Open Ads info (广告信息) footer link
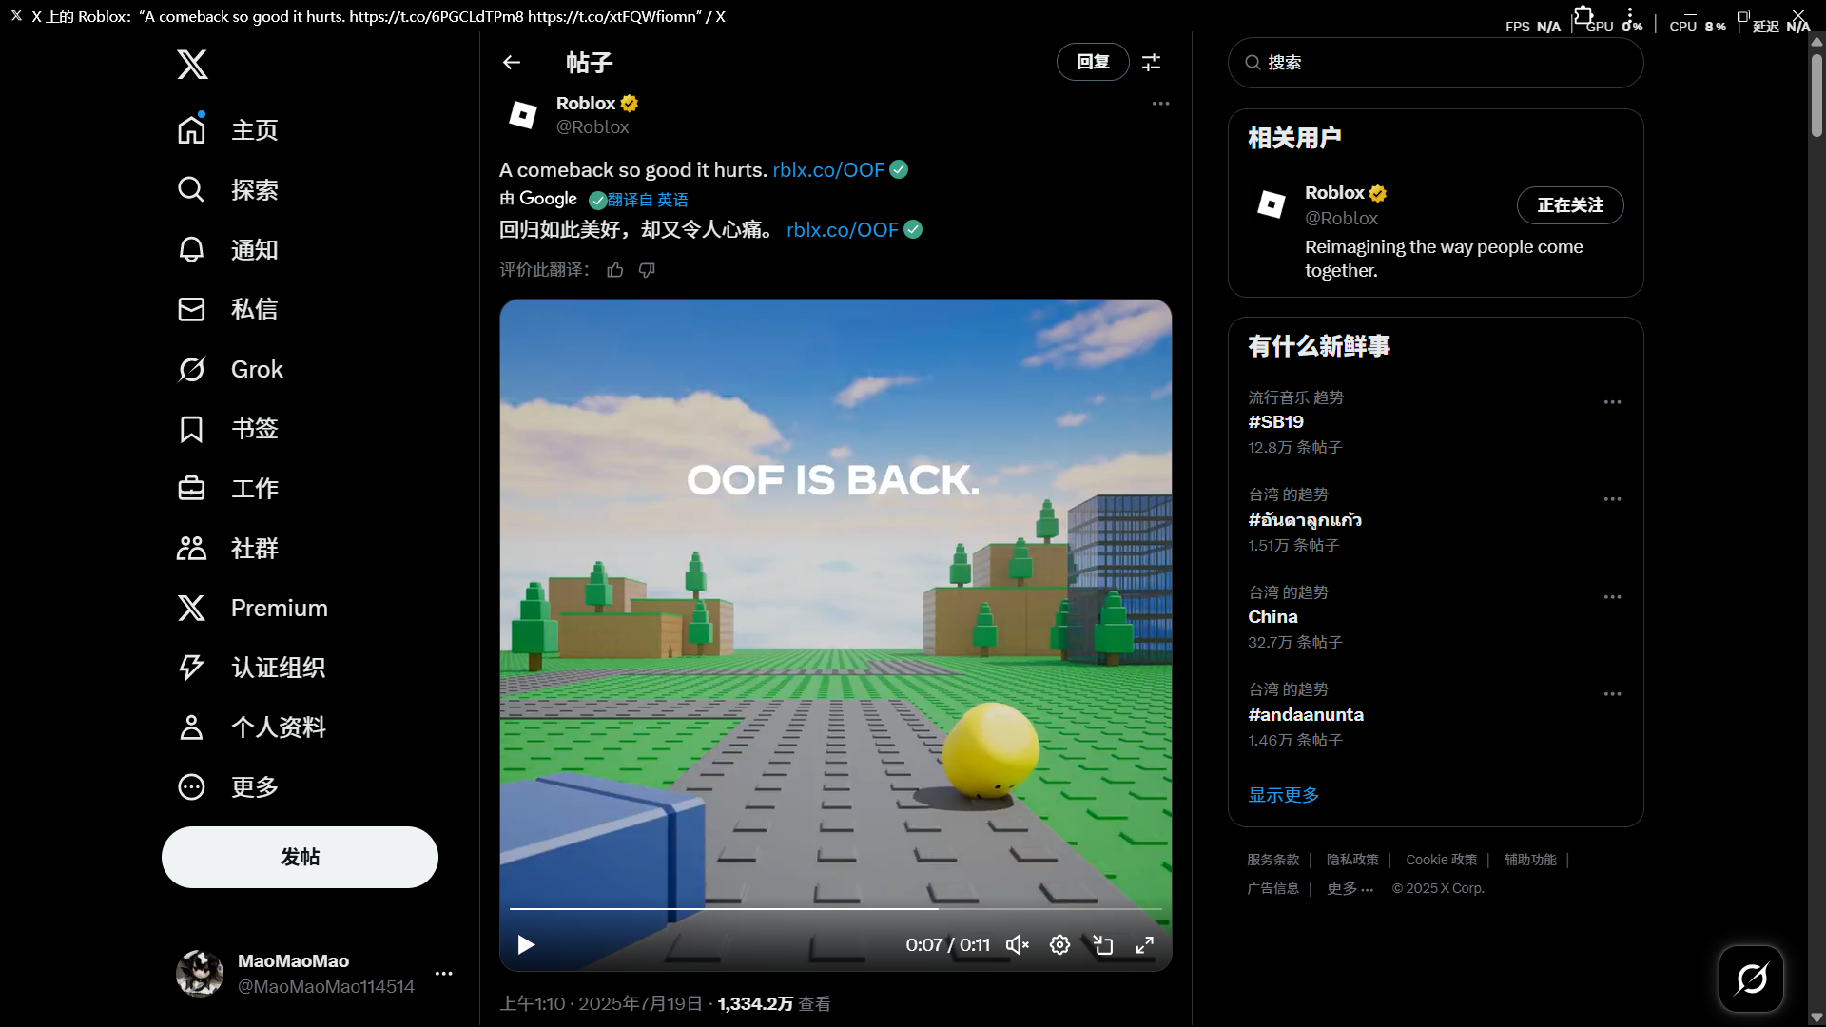The image size is (1826, 1027). tap(1272, 888)
